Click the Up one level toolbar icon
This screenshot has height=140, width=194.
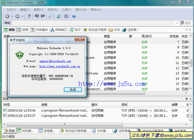29,16
